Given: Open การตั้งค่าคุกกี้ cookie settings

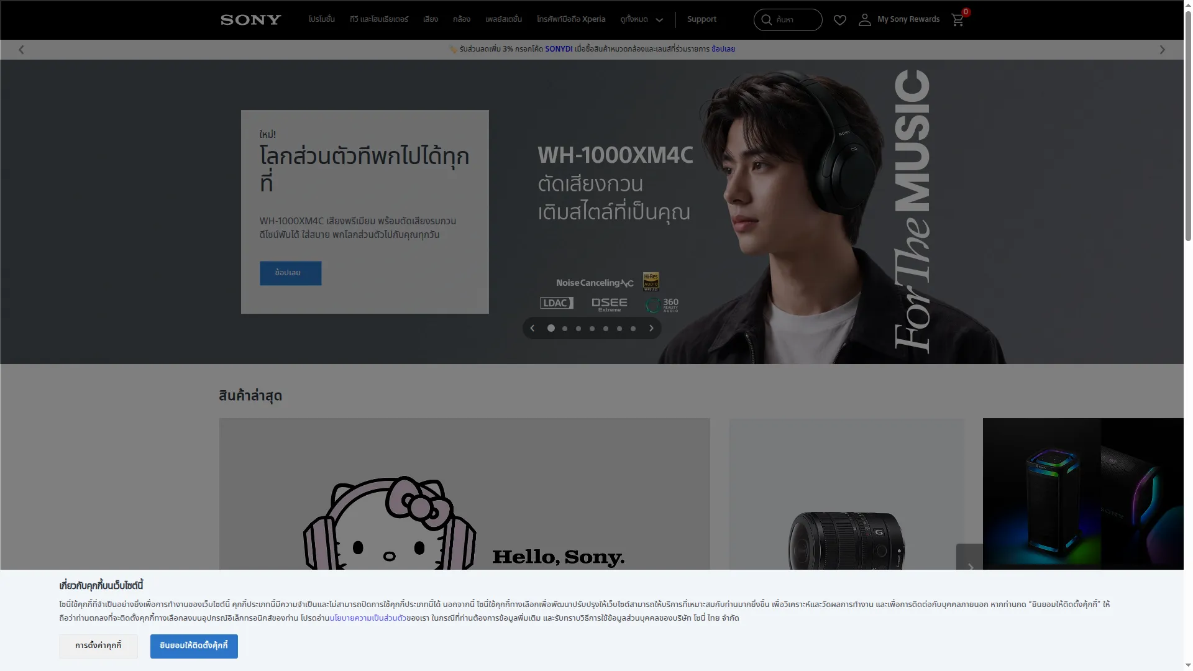Looking at the screenshot, I should point(98,646).
